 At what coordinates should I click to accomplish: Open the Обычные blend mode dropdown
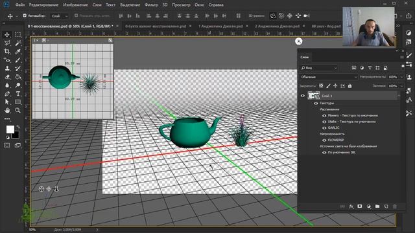point(329,77)
